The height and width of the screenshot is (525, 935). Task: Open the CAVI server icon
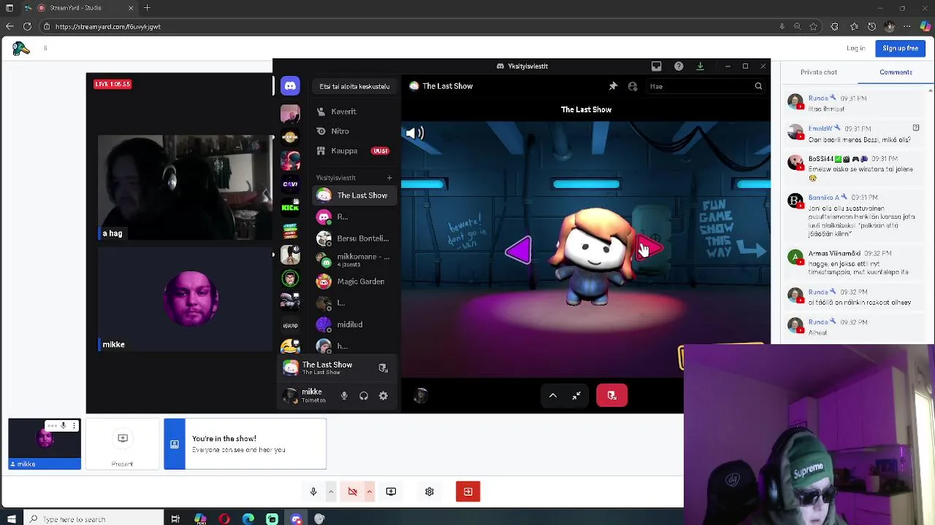click(290, 184)
